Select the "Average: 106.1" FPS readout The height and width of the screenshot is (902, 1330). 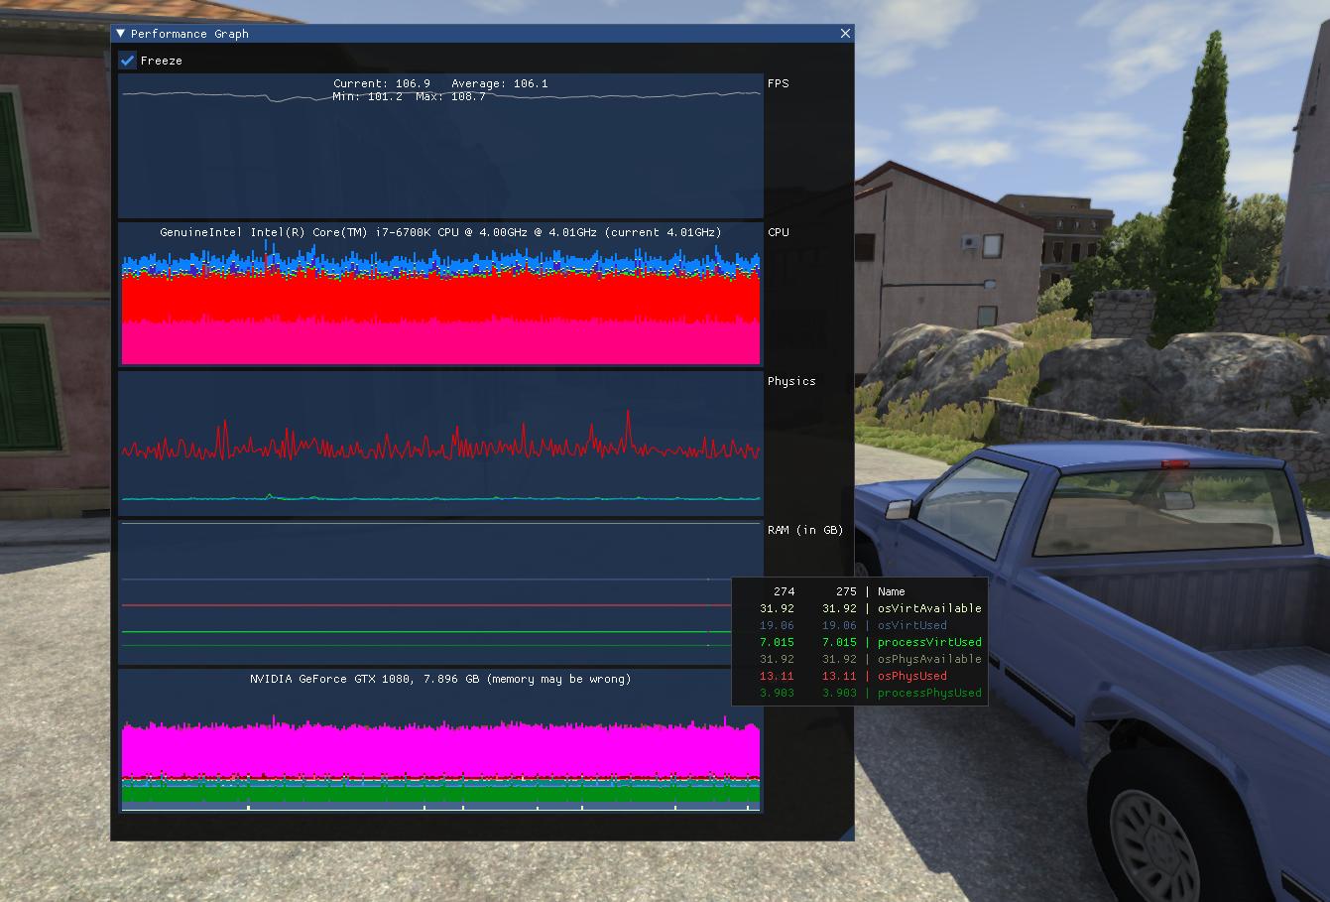[x=500, y=83]
